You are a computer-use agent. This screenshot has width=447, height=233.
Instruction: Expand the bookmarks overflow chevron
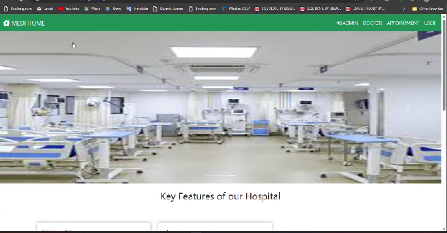(x=404, y=9)
